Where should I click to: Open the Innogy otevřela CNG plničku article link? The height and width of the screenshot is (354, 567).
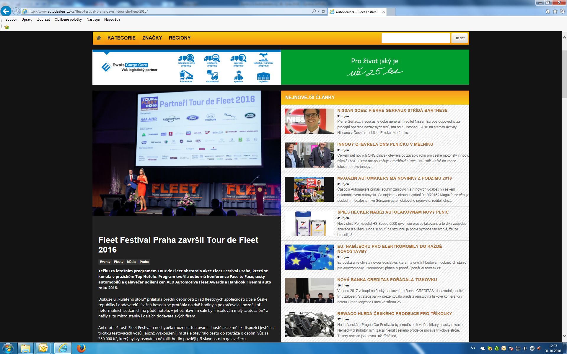tap(385, 144)
